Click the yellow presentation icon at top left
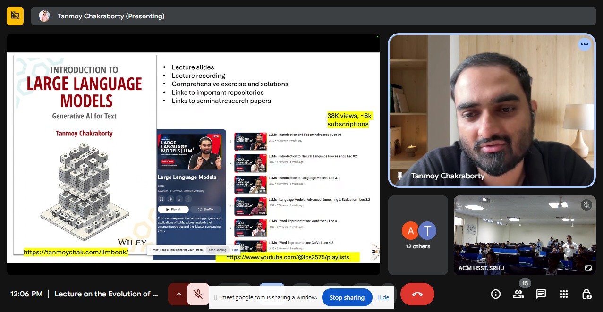This screenshot has height=312, width=603. pyautogui.click(x=15, y=16)
